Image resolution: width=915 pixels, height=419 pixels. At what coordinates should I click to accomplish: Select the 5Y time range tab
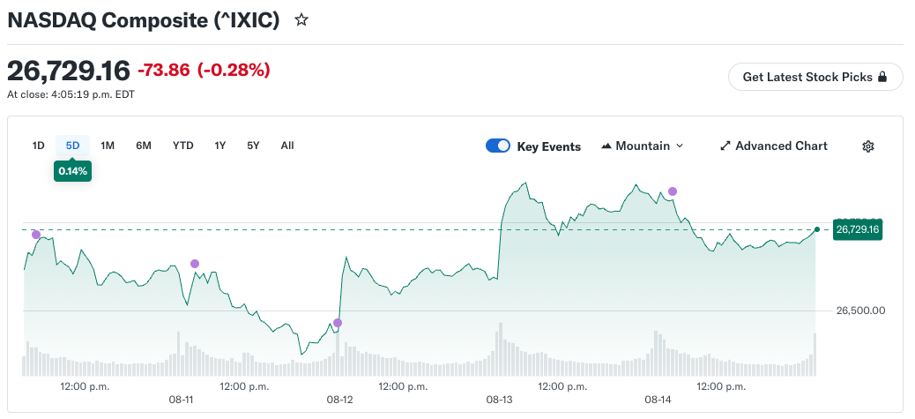(253, 146)
